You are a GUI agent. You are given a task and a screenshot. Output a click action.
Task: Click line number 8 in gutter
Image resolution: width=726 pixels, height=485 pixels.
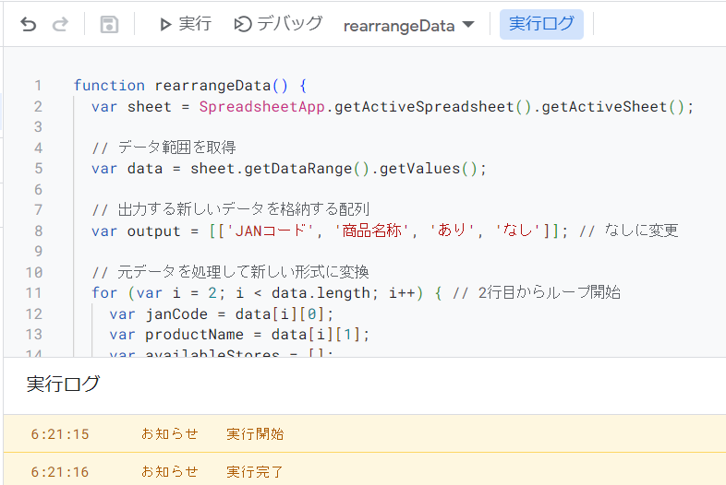pos(39,231)
